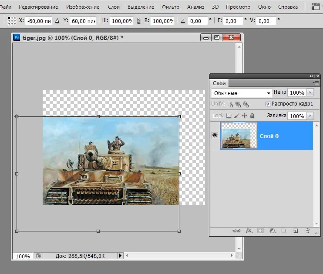Click the X position field showing -60,00

[x=38, y=21]
